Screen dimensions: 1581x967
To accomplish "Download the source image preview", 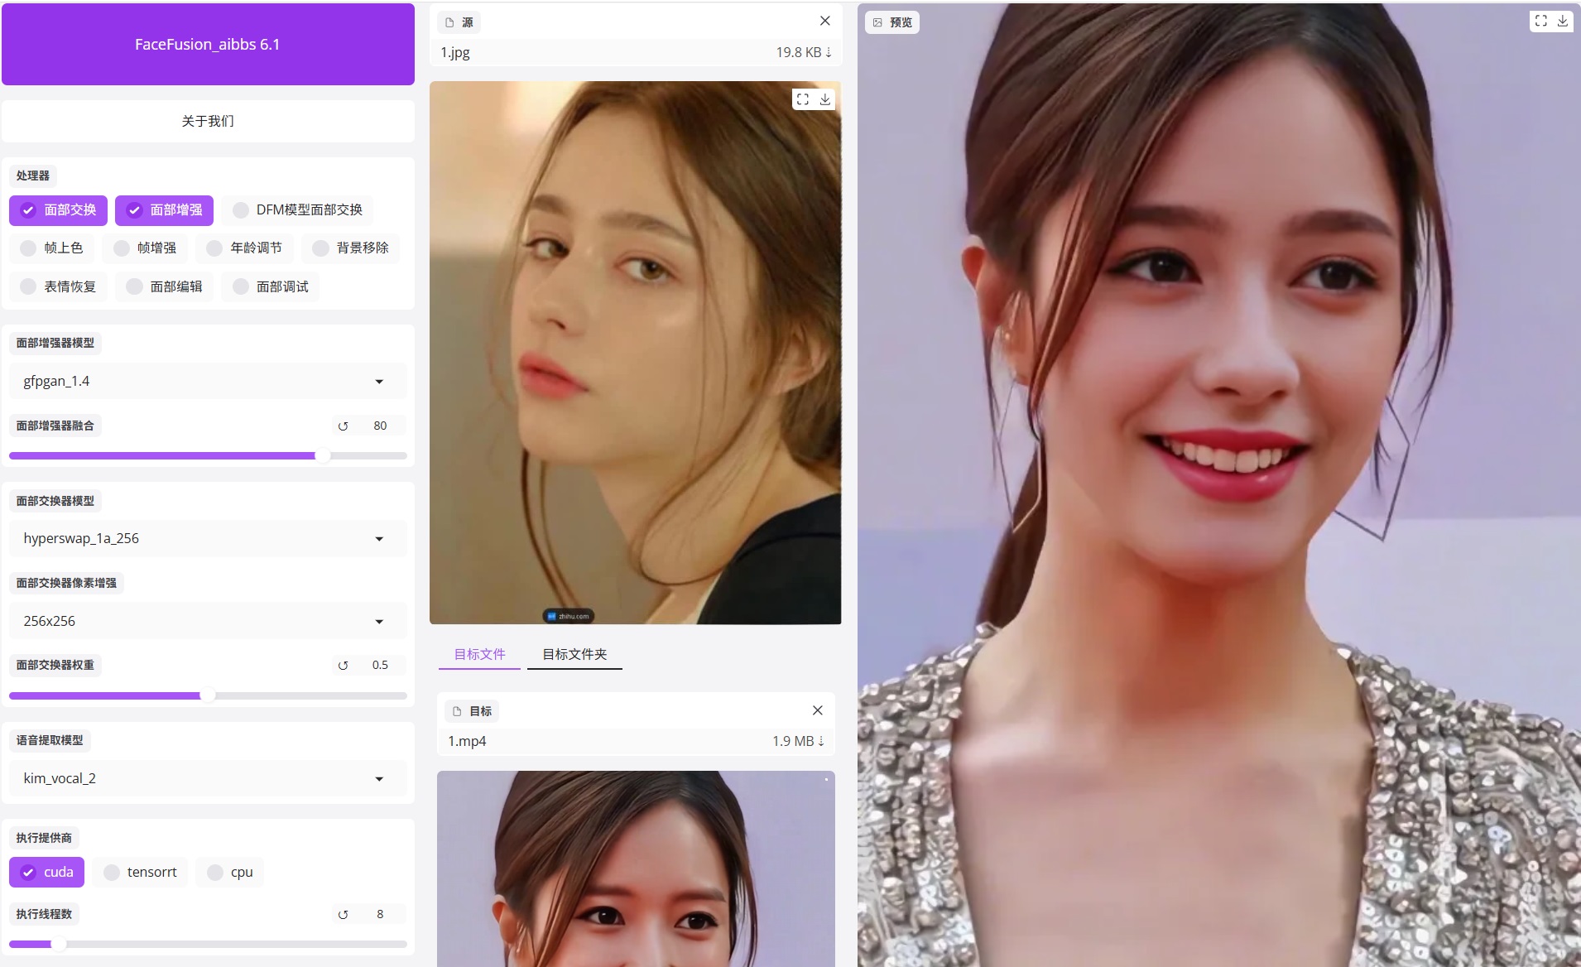I will pos(825,99).
